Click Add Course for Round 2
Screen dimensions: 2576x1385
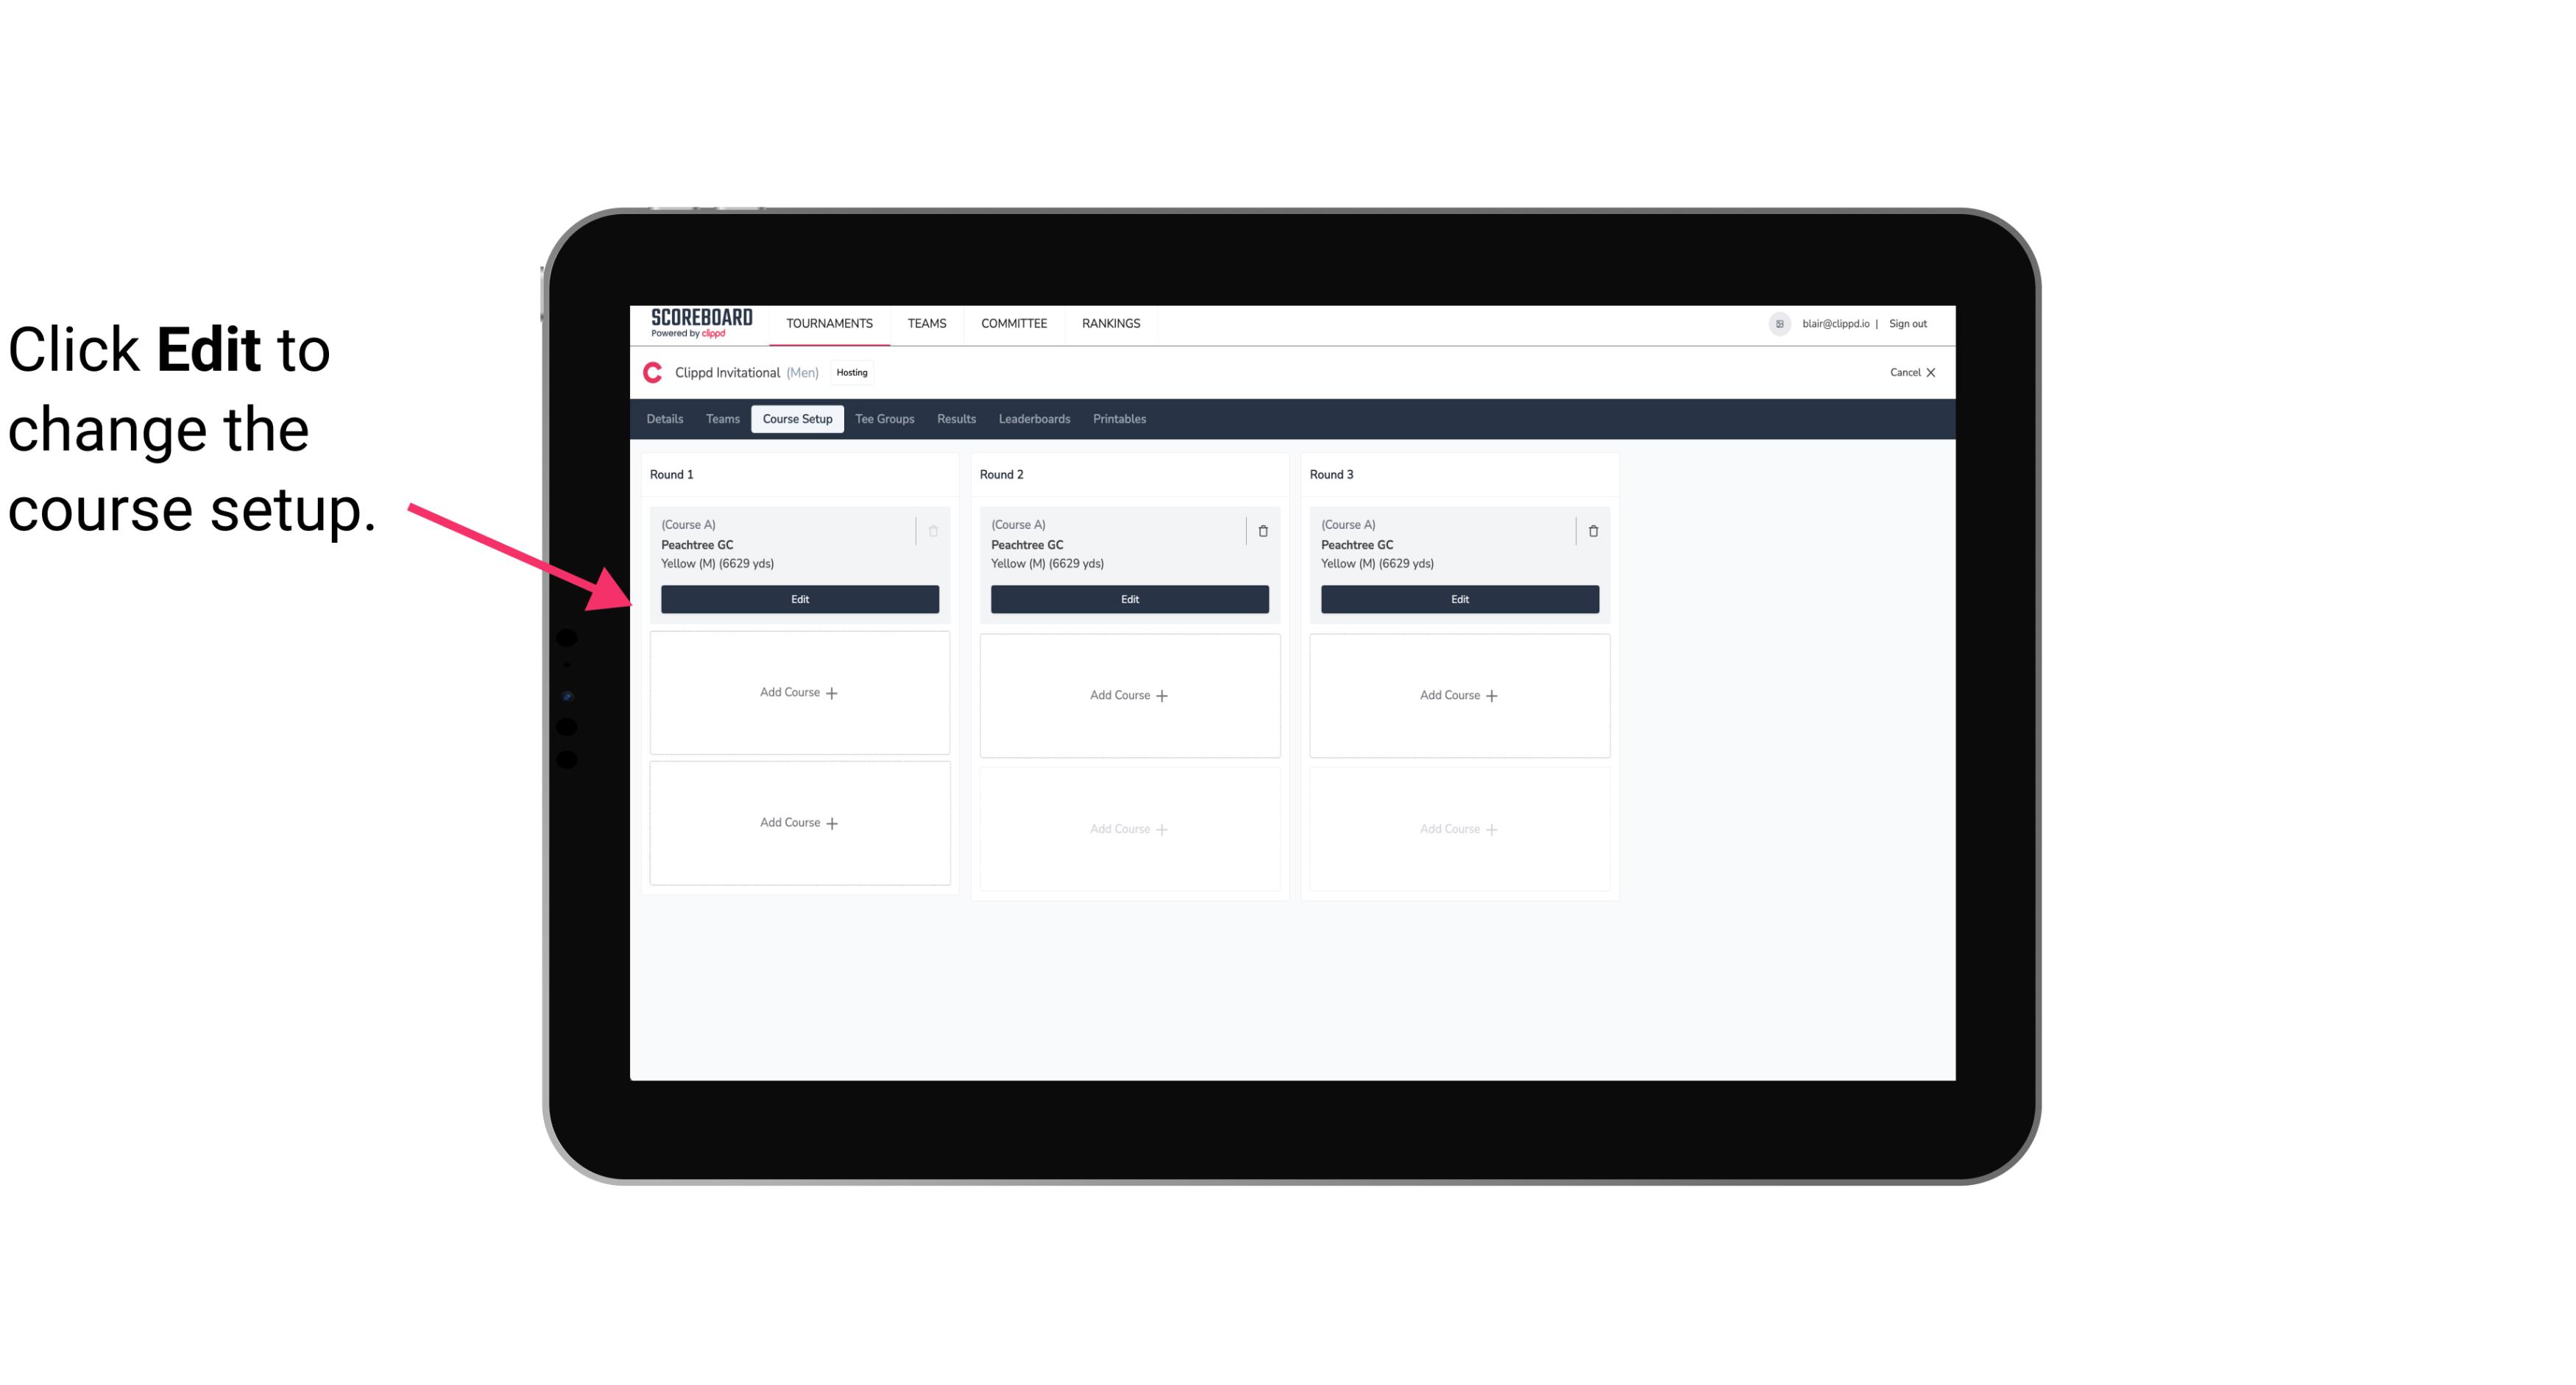click(x=1128, y=694)
